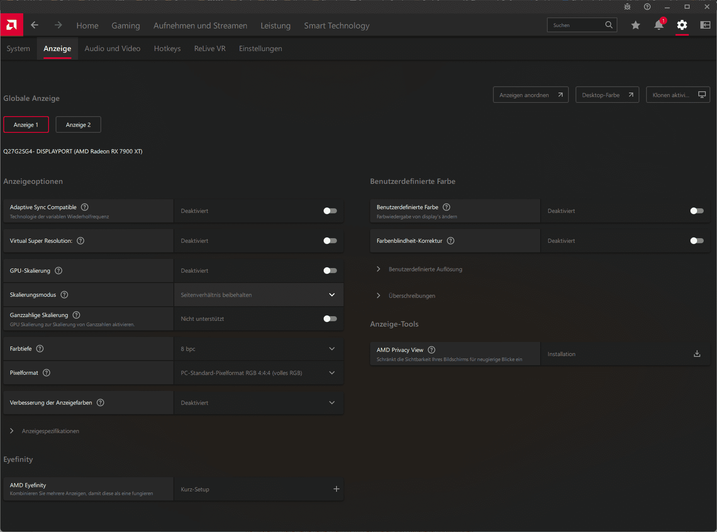Show help for Farbtiefe
Screen dimensions: 717x532
[x=40, y=349]
